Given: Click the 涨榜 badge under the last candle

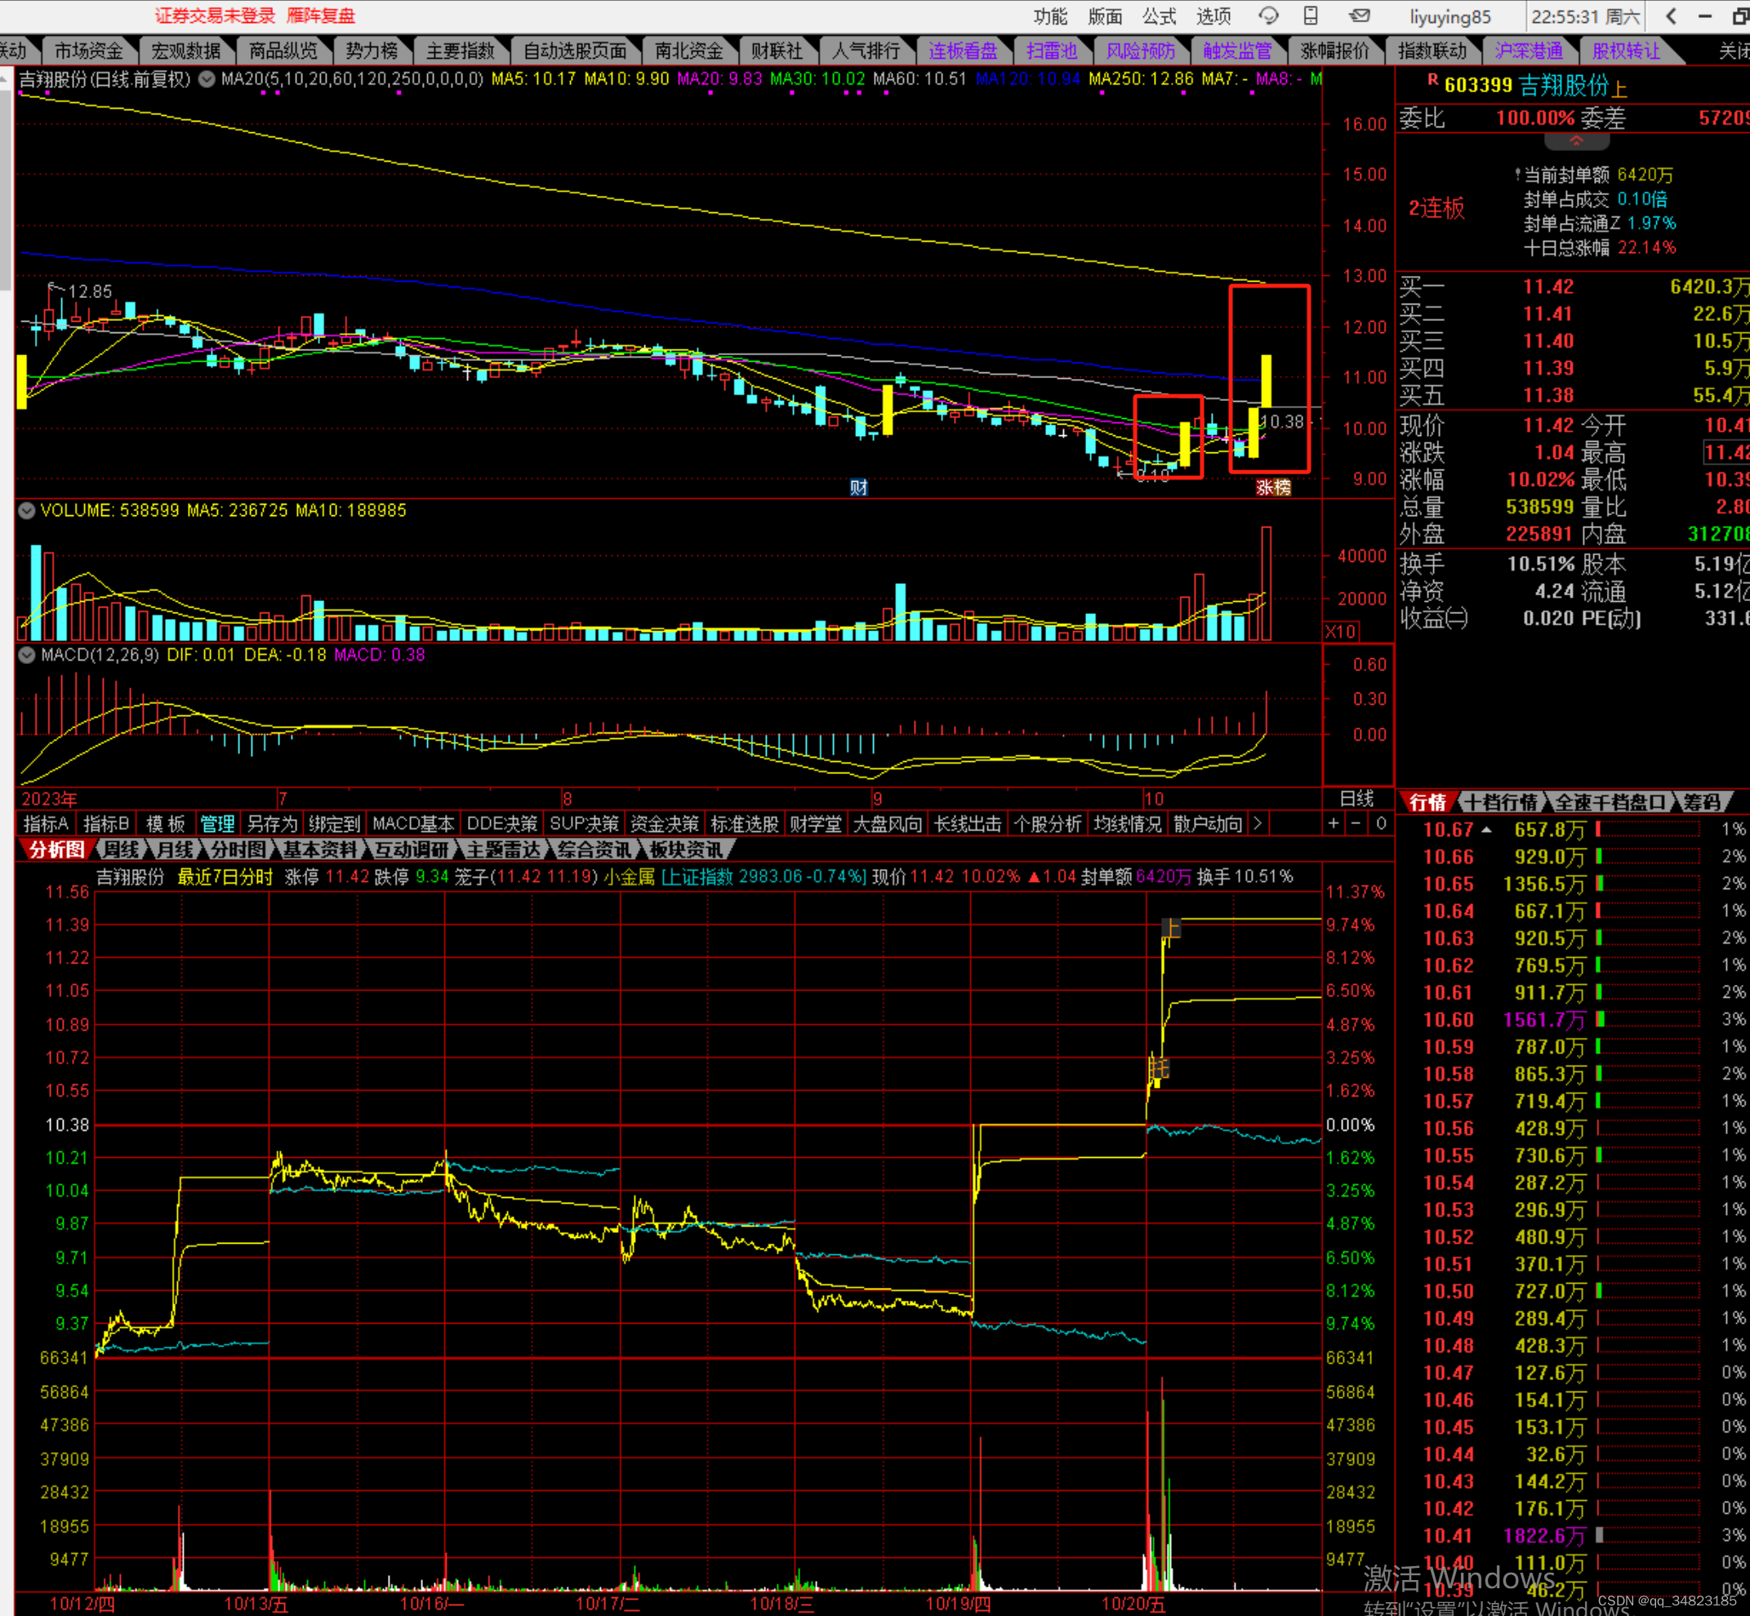Looking at the screenshot, I should click(1272, 487).
